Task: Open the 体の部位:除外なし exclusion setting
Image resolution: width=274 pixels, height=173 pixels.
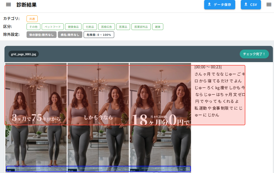Action: point(41,35)
